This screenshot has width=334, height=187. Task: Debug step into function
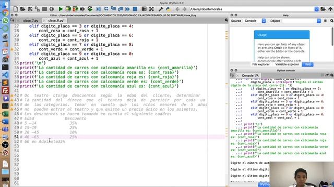(113, 9)
